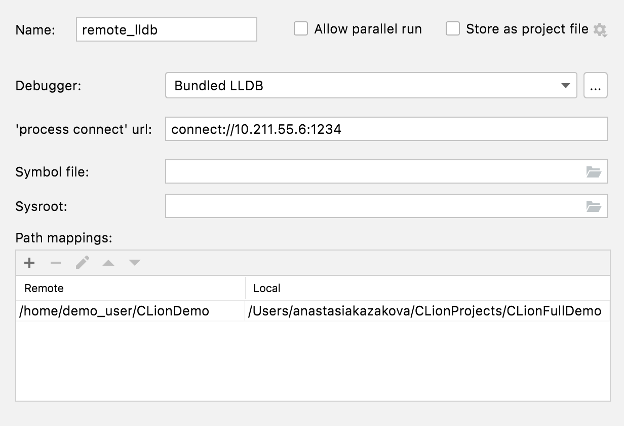Screen dimensions: 624x426
Task: Browse for Sysroot via folder icon
Action: [593, 206]
